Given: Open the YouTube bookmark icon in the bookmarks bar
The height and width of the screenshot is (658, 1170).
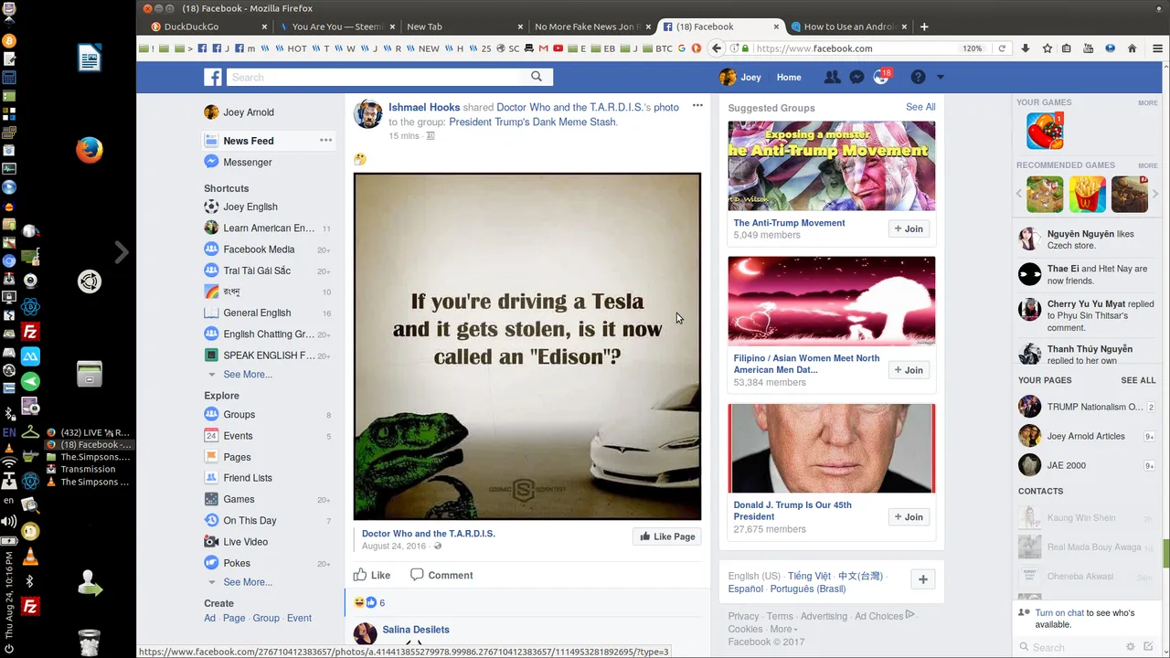Looking at the screenshot, I should point(558,48).
